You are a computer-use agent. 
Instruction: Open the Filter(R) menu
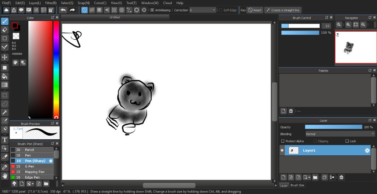point(51,3)
